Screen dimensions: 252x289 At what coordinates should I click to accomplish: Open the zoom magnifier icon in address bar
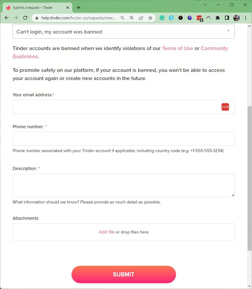pyautogui.click(x=132, y=18)
